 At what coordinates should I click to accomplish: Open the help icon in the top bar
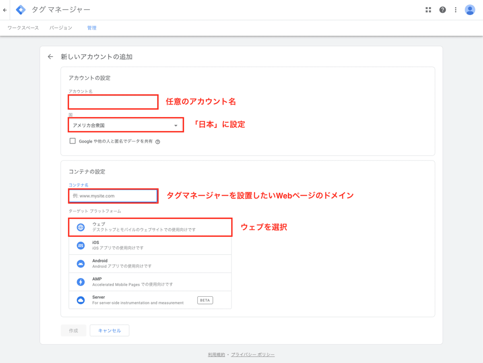(x=442, y=9)
